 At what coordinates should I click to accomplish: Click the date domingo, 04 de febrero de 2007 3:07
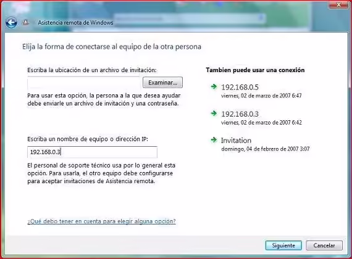pyautogui.click(x=266, y=149)
